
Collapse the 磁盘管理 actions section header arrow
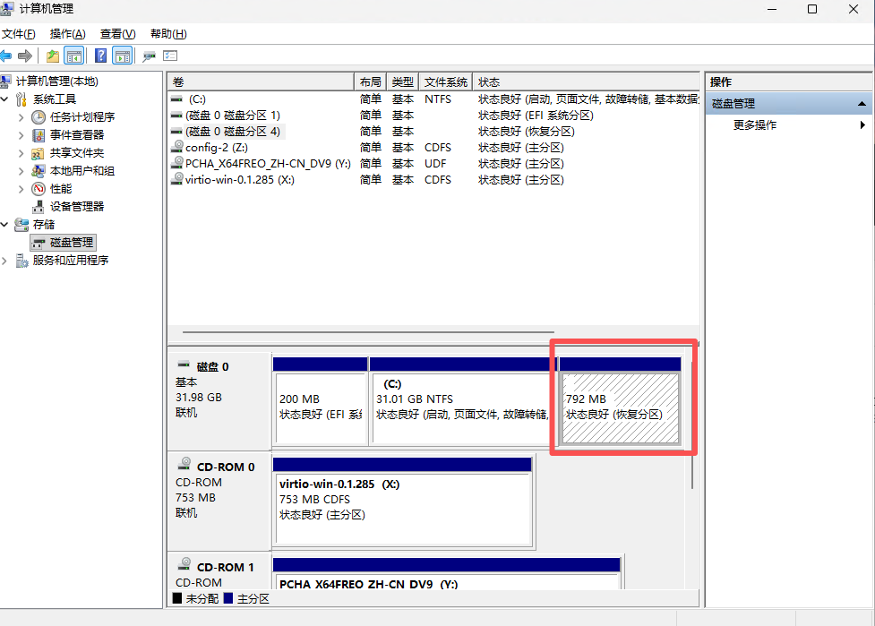pyautogui.click(x=862, y=104)
